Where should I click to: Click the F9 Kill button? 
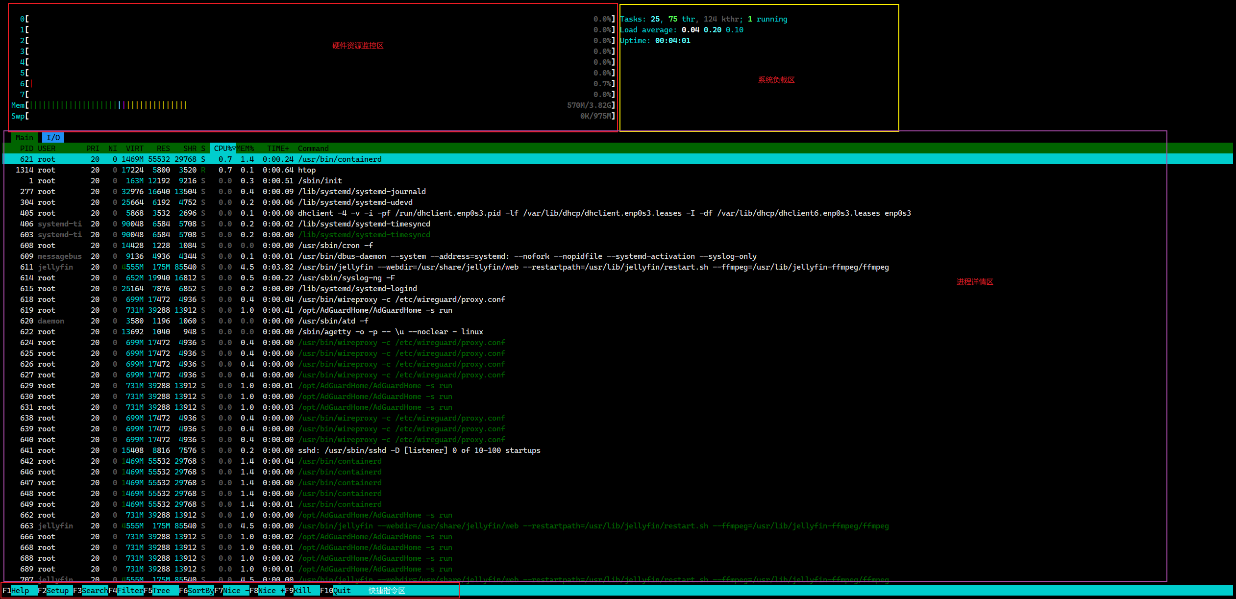[x=302, y=591]
